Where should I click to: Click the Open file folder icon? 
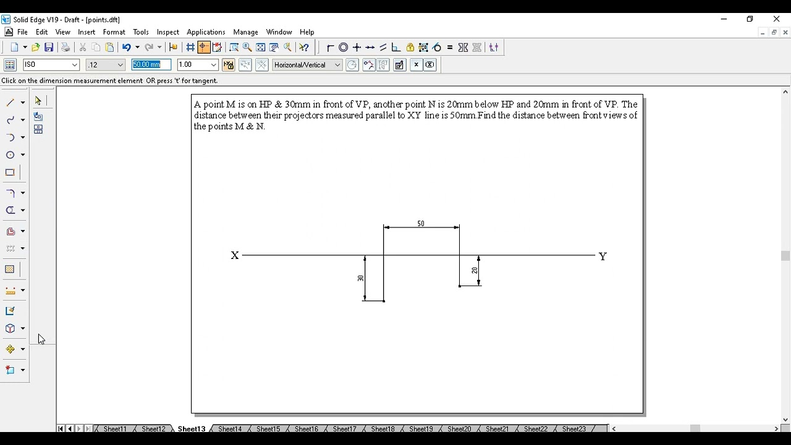click(36, 48)
